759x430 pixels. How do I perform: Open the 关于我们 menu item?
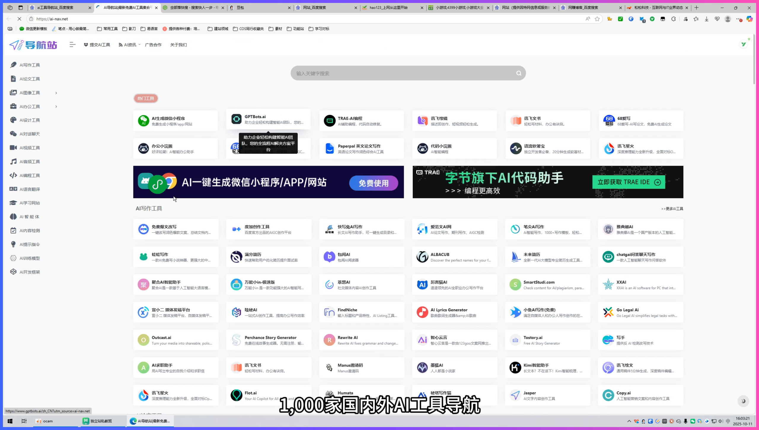178,45
